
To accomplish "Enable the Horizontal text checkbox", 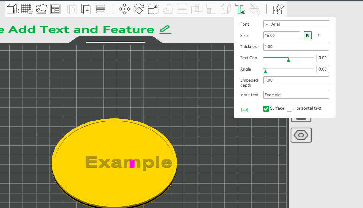I will point(289,108).
